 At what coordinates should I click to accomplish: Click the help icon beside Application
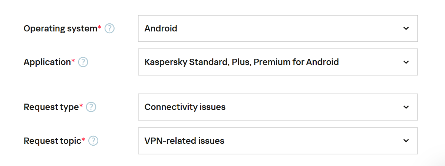[83, 62]
